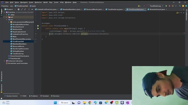
Task: Open the Terminal tool window
Action: (44, 96)
